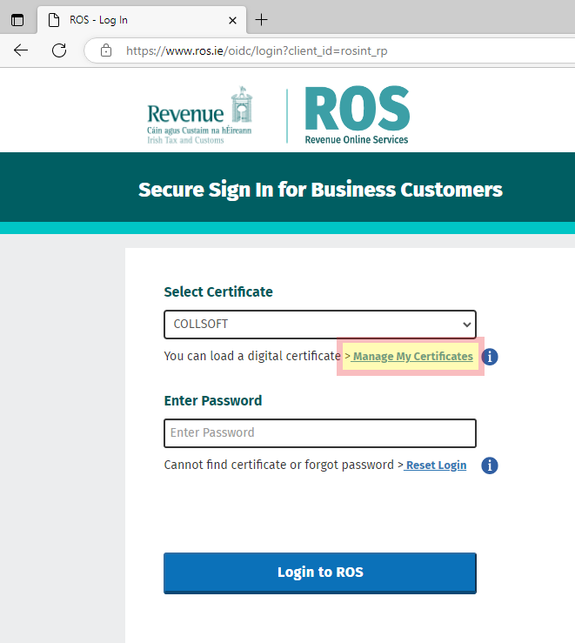Screen dimensions: 575x643
Task: Click the Enter Password label
Action: click(x=213, y=400)
